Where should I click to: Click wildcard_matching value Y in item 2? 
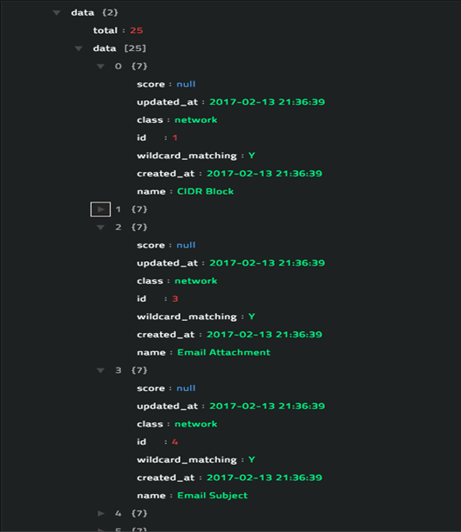point(252,317)
